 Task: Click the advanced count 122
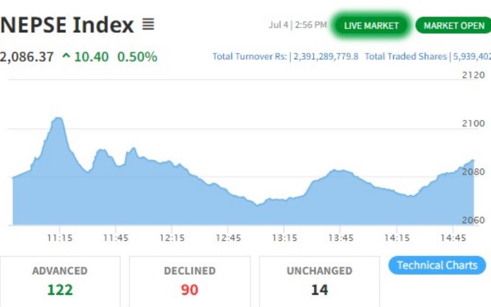click(x=60, y=290)
